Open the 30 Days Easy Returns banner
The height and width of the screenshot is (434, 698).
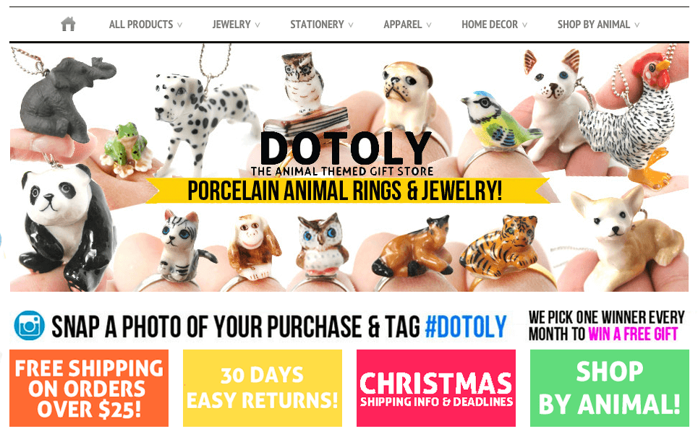(263, 389)
